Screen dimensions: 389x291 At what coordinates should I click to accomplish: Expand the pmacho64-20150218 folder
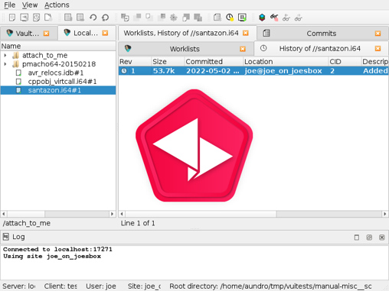coord(5,64)
